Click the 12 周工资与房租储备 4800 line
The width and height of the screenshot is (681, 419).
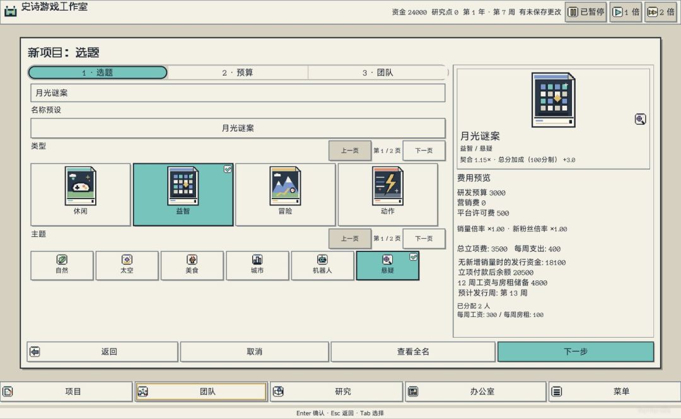tap(502, 283)
